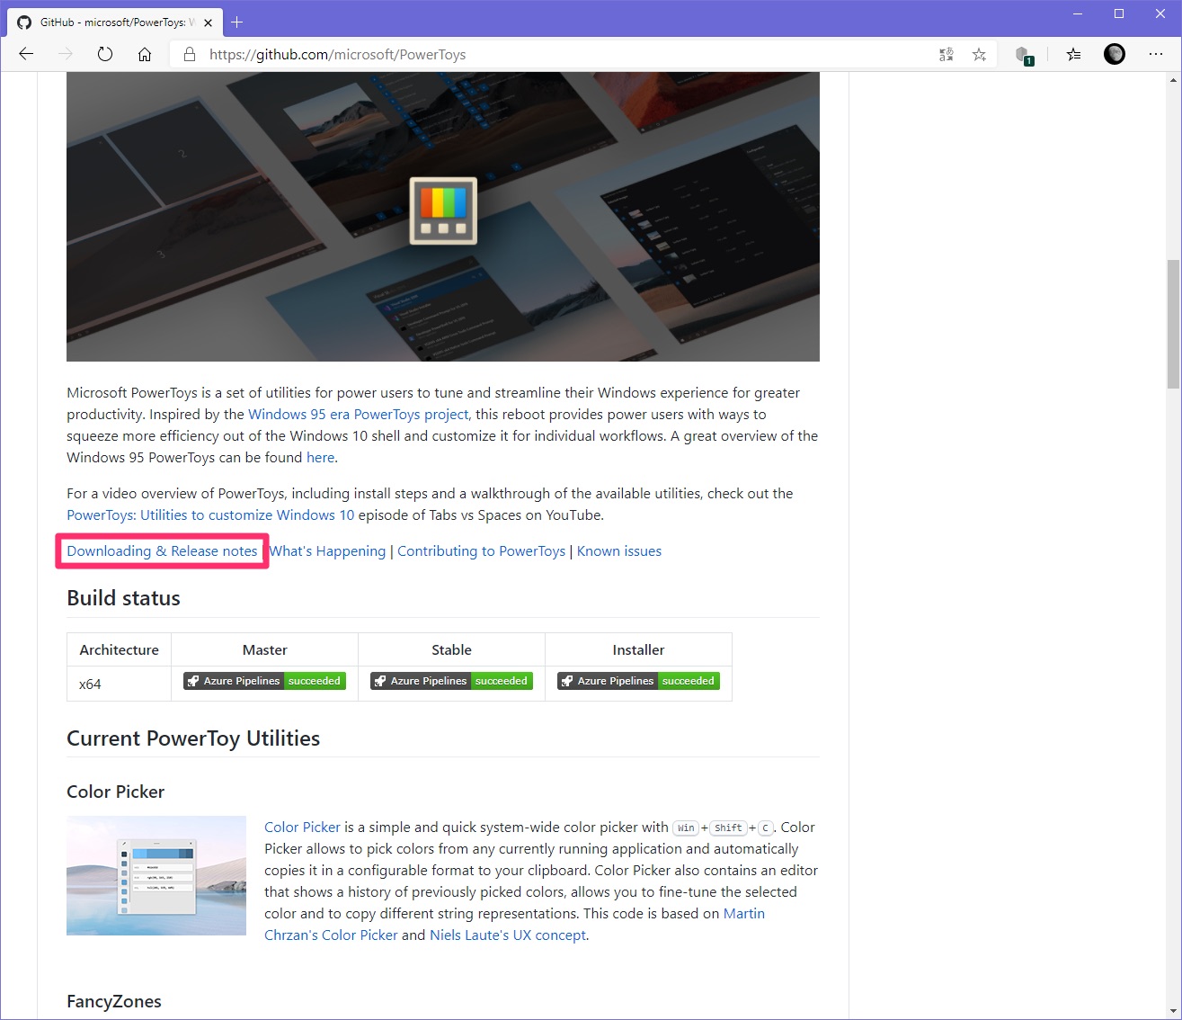1182x1020 pixels.
Task: Click the page vertical scrollbar thumb
Action: click(x=1173, y=324)
